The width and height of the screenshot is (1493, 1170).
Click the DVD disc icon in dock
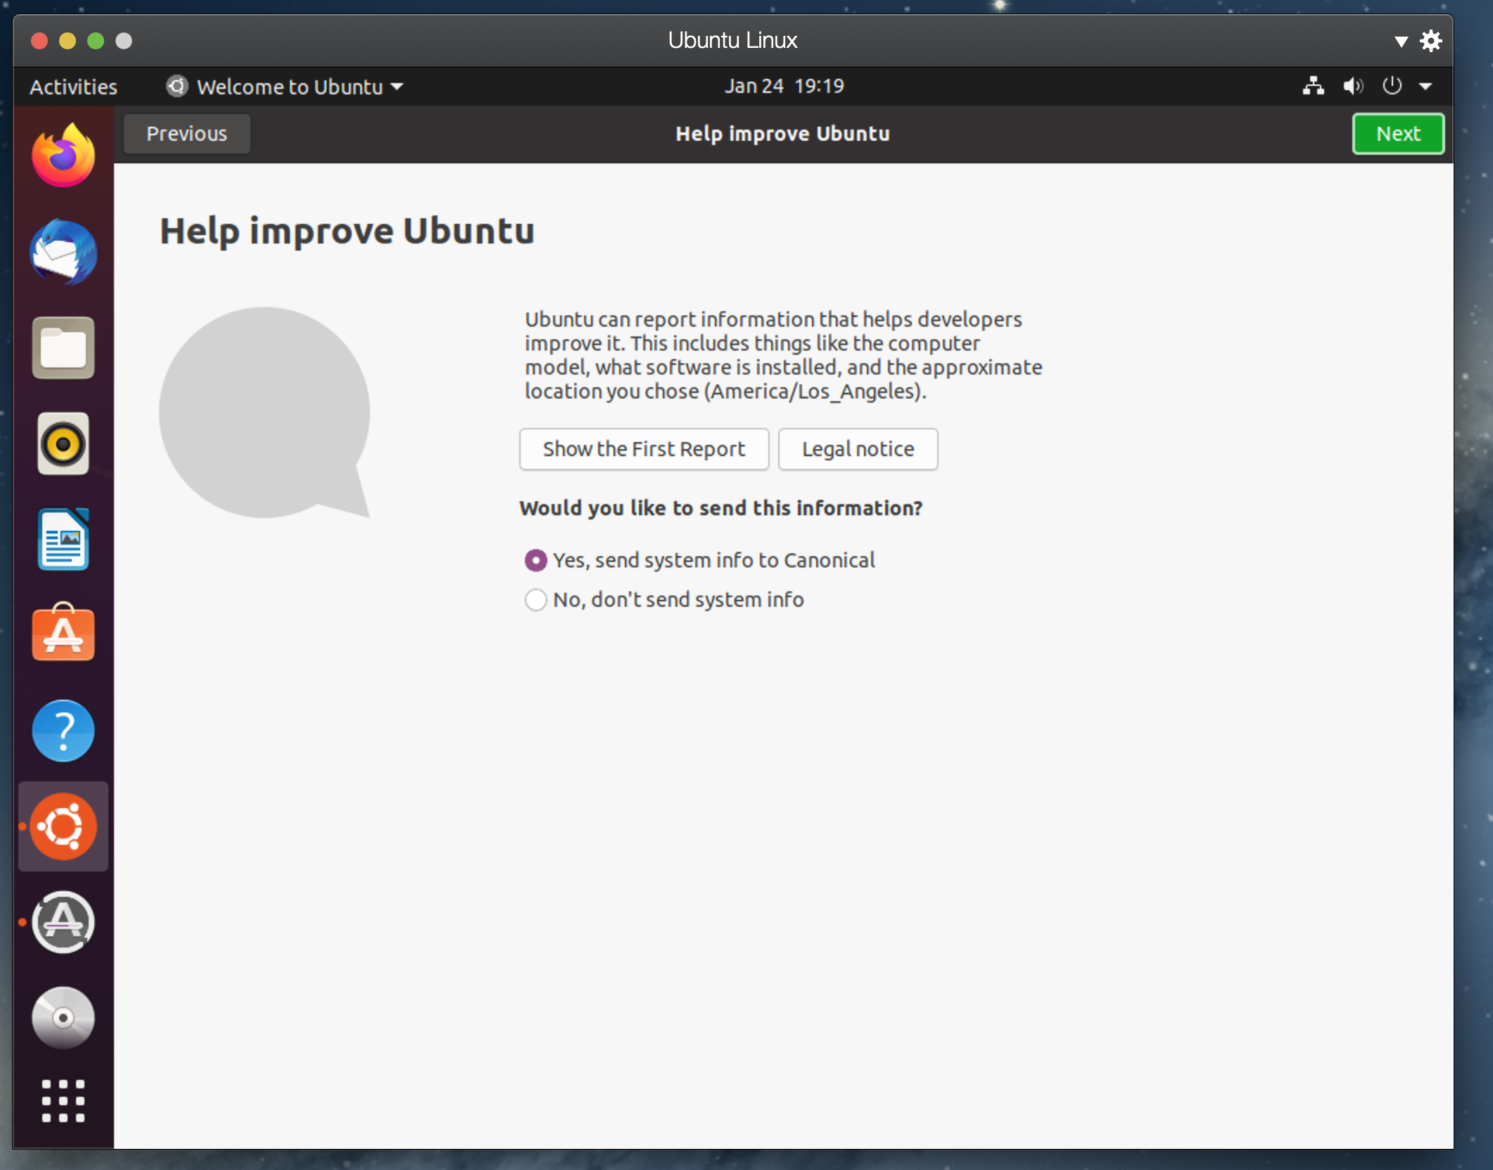coord(63,1018)
